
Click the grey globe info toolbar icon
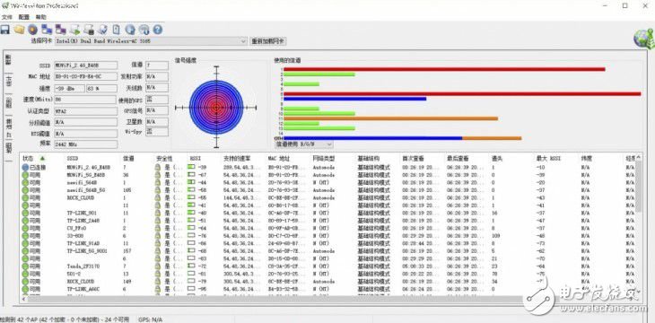144,30
